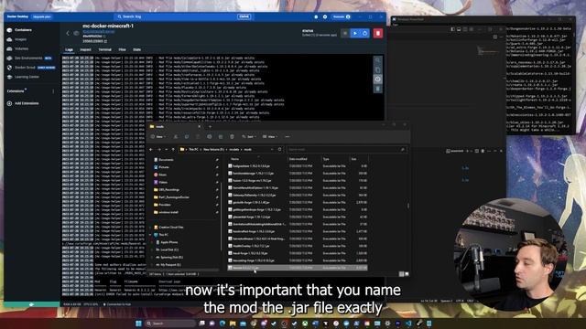The image size is (586, 329).
Task: Navigate back in File Explorer
Action: coord(151,150)
